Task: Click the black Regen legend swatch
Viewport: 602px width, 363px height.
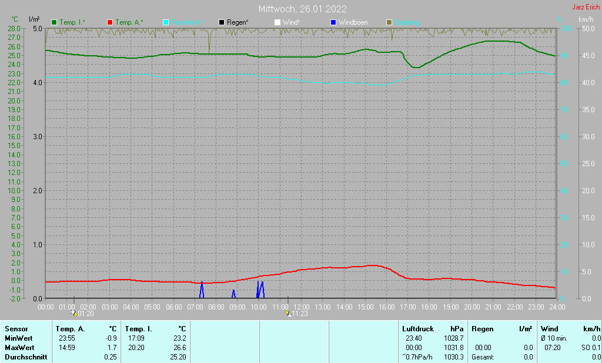Action: pos(222,22)
